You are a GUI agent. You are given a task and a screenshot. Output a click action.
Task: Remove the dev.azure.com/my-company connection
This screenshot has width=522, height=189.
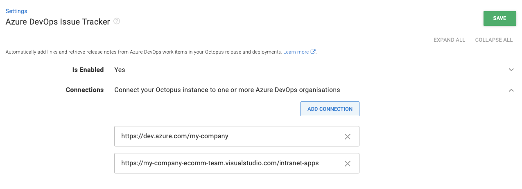pyautogui.click(x=347, y=137)
